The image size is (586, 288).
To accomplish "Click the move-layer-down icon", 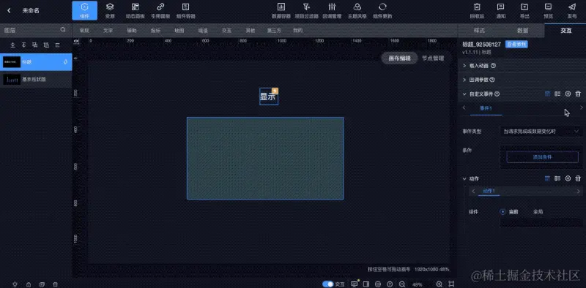I will [46, 45].
